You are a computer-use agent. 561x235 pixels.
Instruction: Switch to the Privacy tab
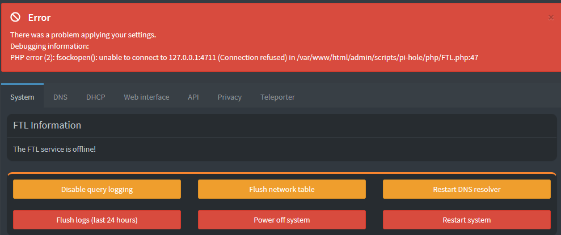229,97
